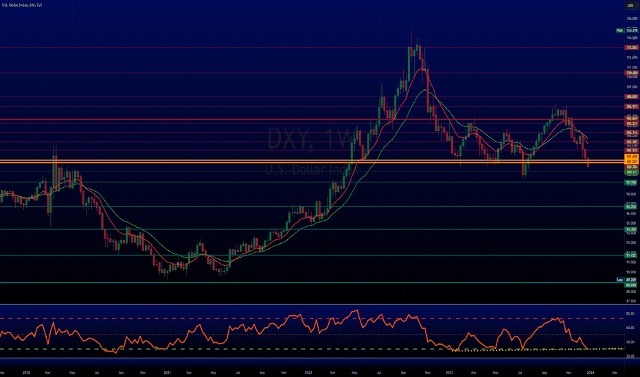Screen dimensions: 640x377
Task: Click the 2021 year label on time axis
Action: 168,372
